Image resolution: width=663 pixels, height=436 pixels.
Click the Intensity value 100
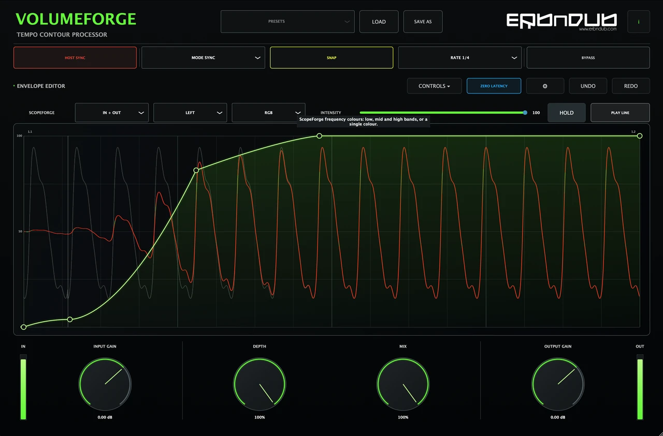(x=536, y=113)
